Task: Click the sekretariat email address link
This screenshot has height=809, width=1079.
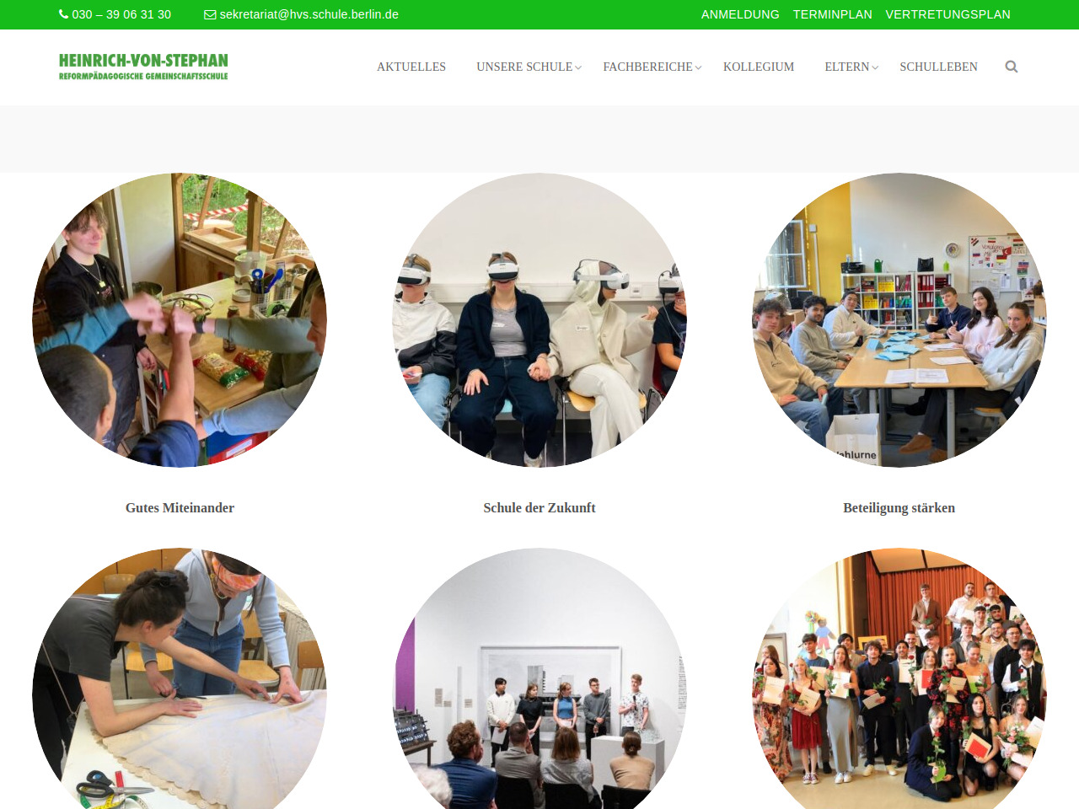Action: click(309, 14)
